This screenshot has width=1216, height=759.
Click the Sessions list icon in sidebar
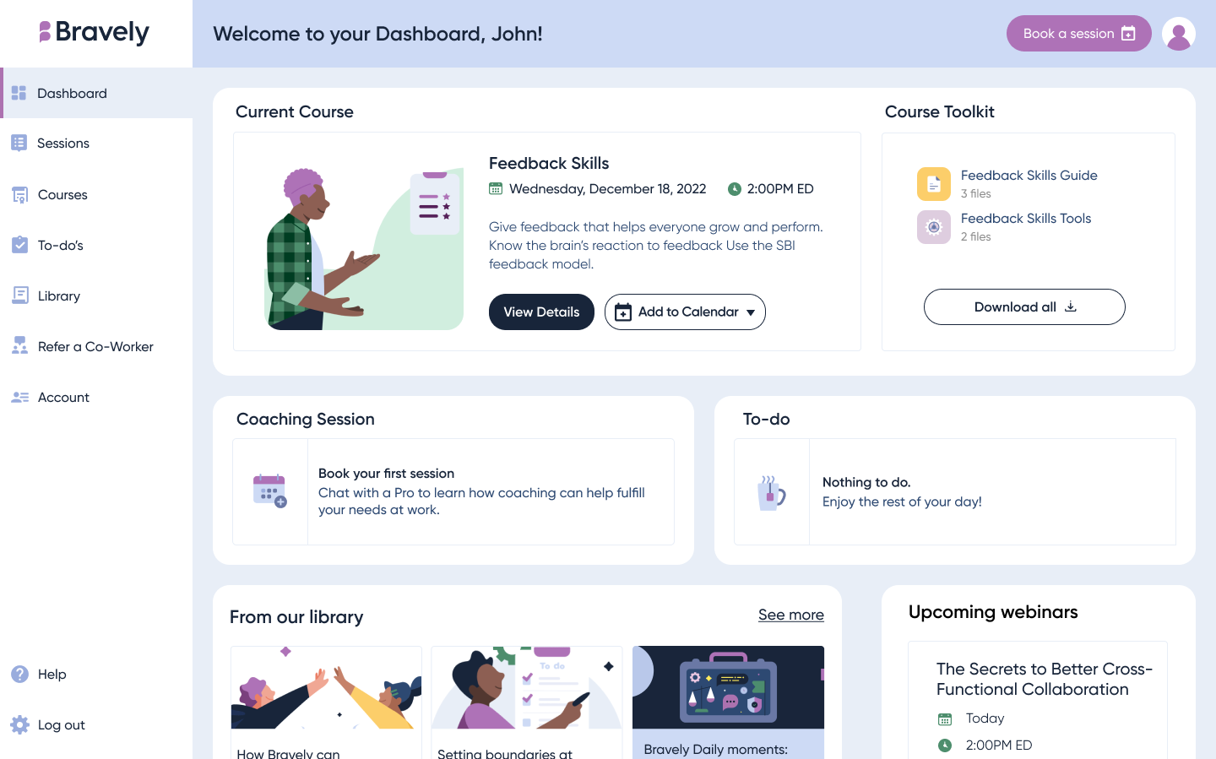pyautogui.click(x=19, y=143)
